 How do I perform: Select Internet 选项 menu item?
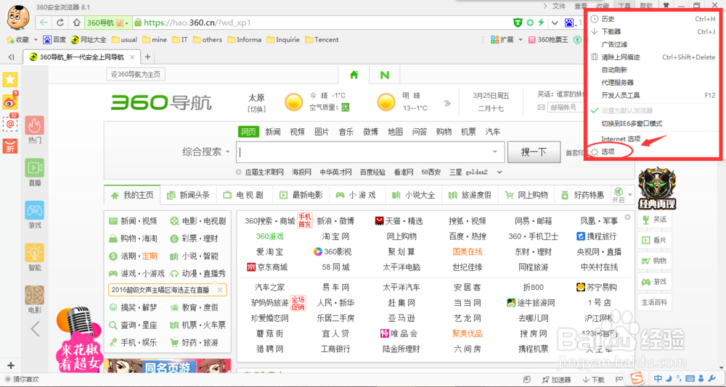point(621,138)
